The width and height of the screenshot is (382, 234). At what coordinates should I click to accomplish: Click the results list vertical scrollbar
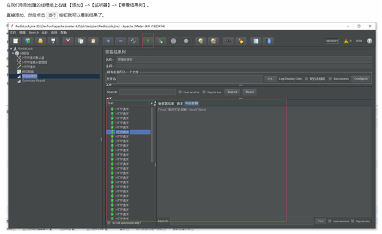pyautogui.click(x=152, y=134)
